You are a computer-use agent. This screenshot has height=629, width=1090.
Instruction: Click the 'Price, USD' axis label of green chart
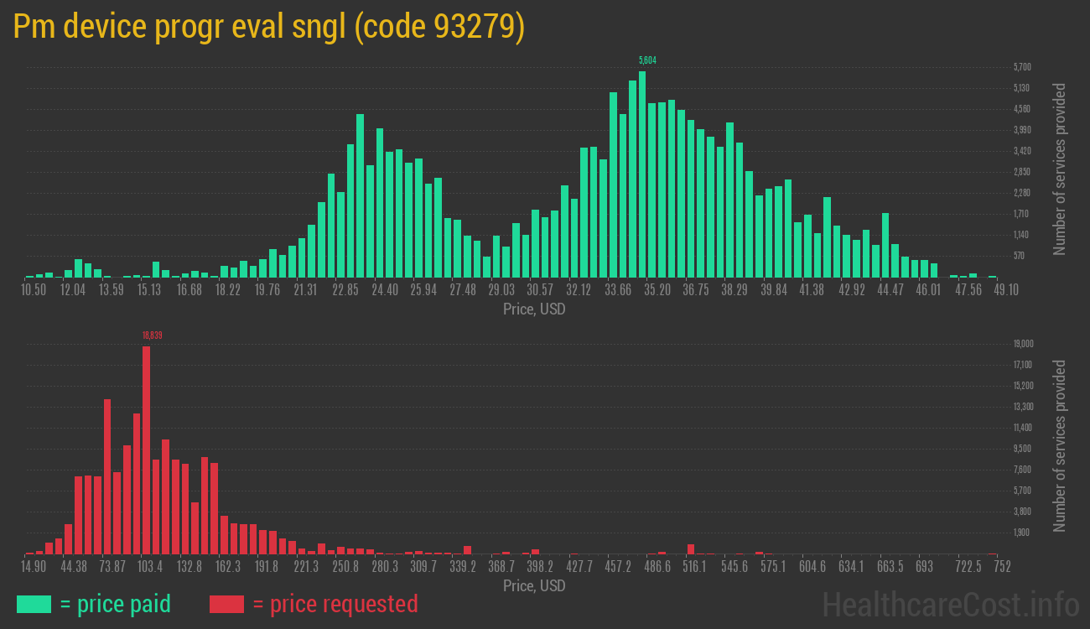click(x=533, y=309)
